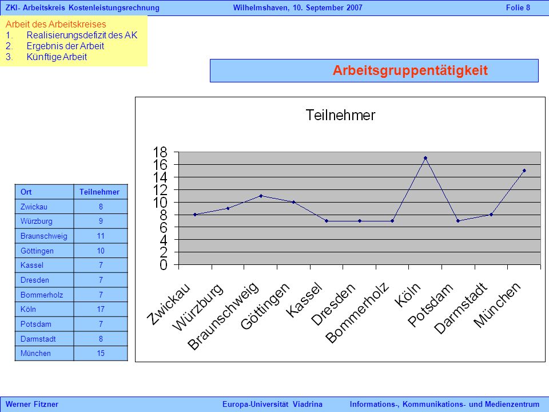
Task: Click the value 9 in Würzburg row
Action: coord(101,221)
